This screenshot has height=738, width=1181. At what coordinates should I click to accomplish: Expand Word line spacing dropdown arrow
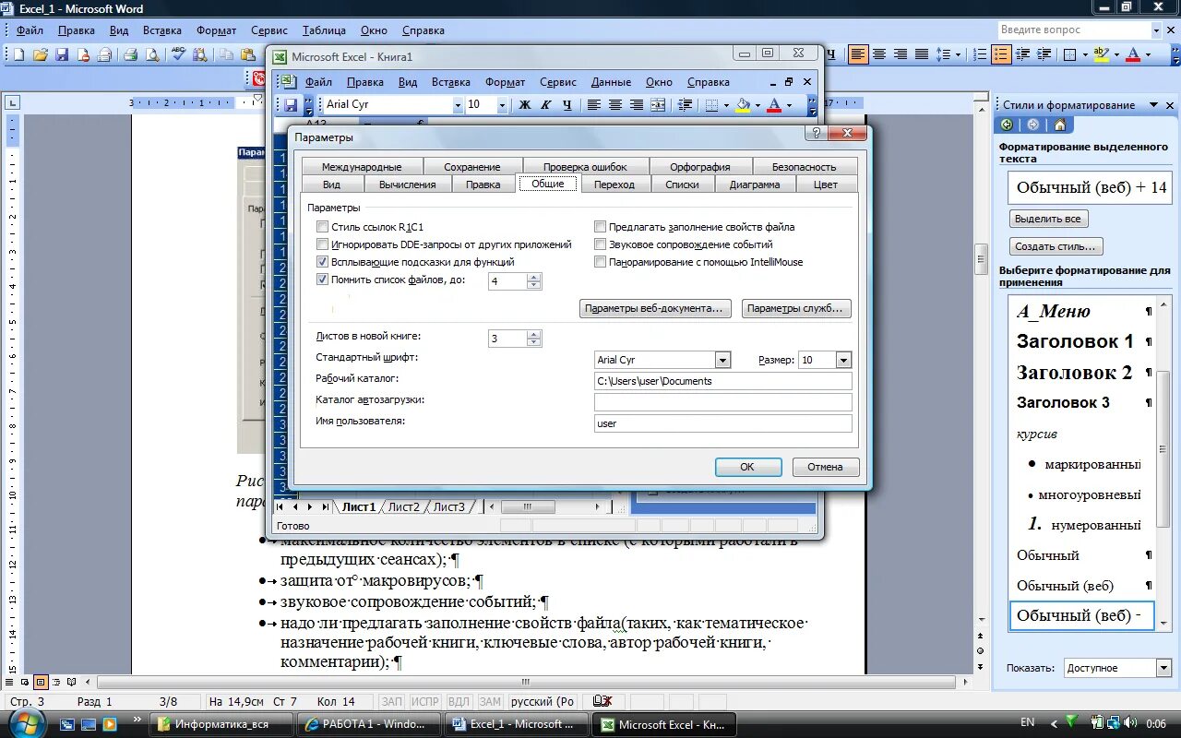[959, 55]
